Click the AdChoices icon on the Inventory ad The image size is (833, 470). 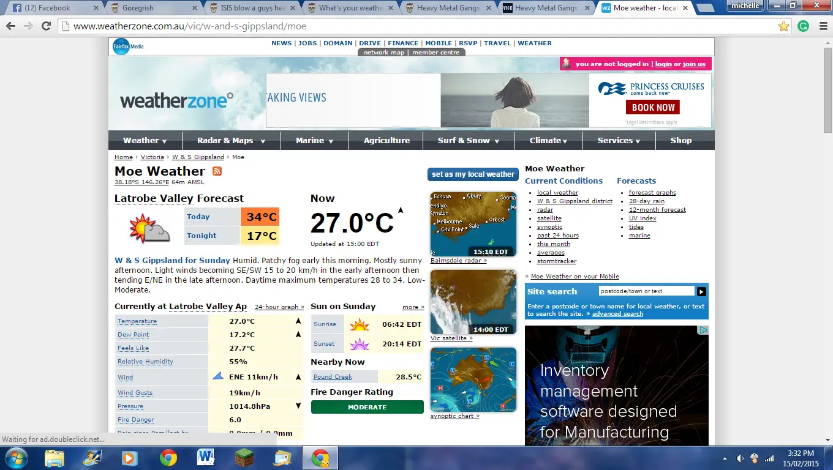[x=704, y=330]
